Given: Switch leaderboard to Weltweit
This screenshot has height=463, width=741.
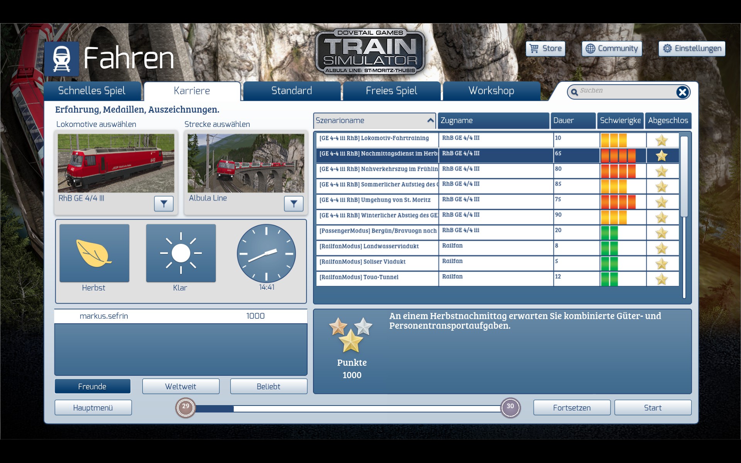Looking at the screenshot, I should 181,386.
